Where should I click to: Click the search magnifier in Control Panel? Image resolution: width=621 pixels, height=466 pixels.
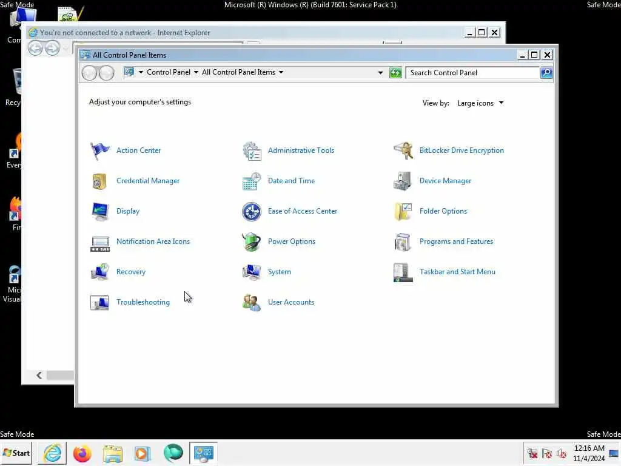(546, 73)
